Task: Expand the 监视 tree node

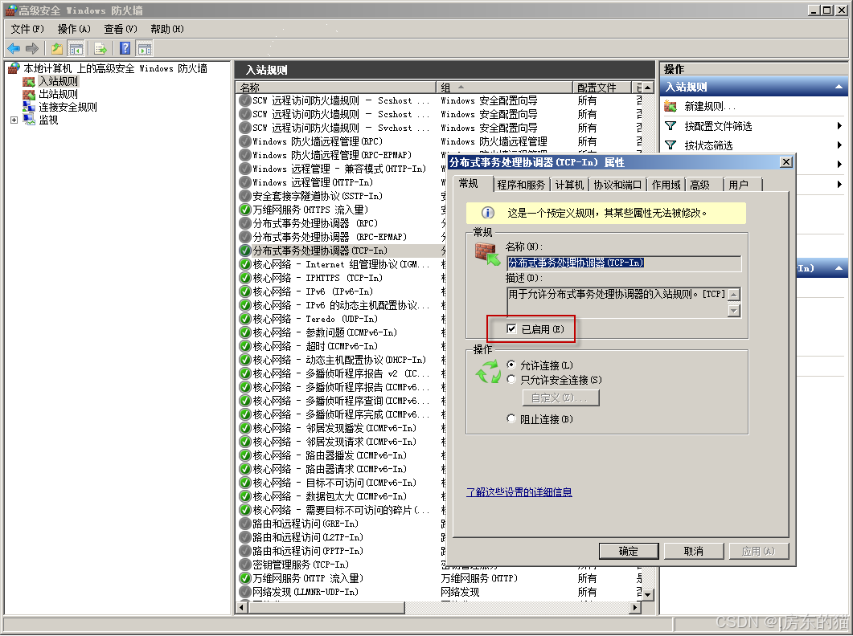Action: 14,120
